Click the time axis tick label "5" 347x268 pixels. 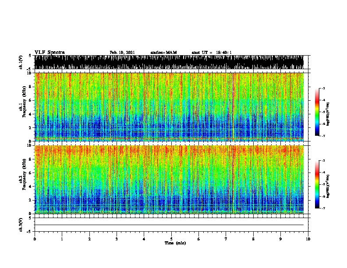(x=171, y=239)
